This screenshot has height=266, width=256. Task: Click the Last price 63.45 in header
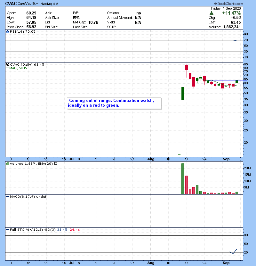(x=236, y=22)
